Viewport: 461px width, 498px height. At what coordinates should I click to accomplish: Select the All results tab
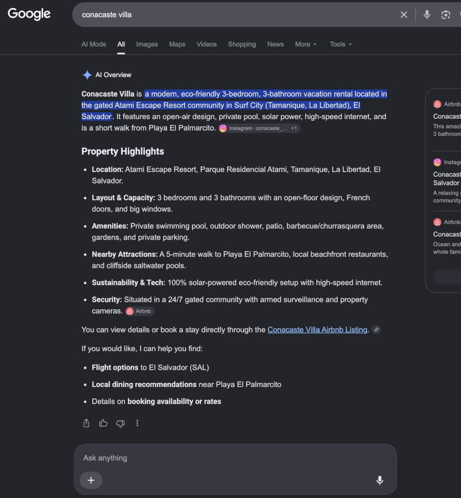point(121,44)
